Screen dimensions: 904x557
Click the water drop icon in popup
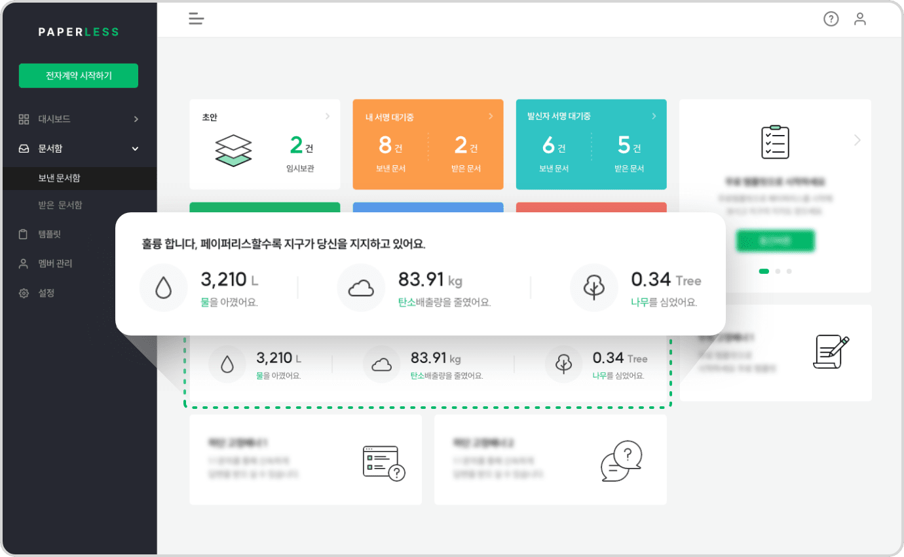pyautogui.click(x=163, y=288)
